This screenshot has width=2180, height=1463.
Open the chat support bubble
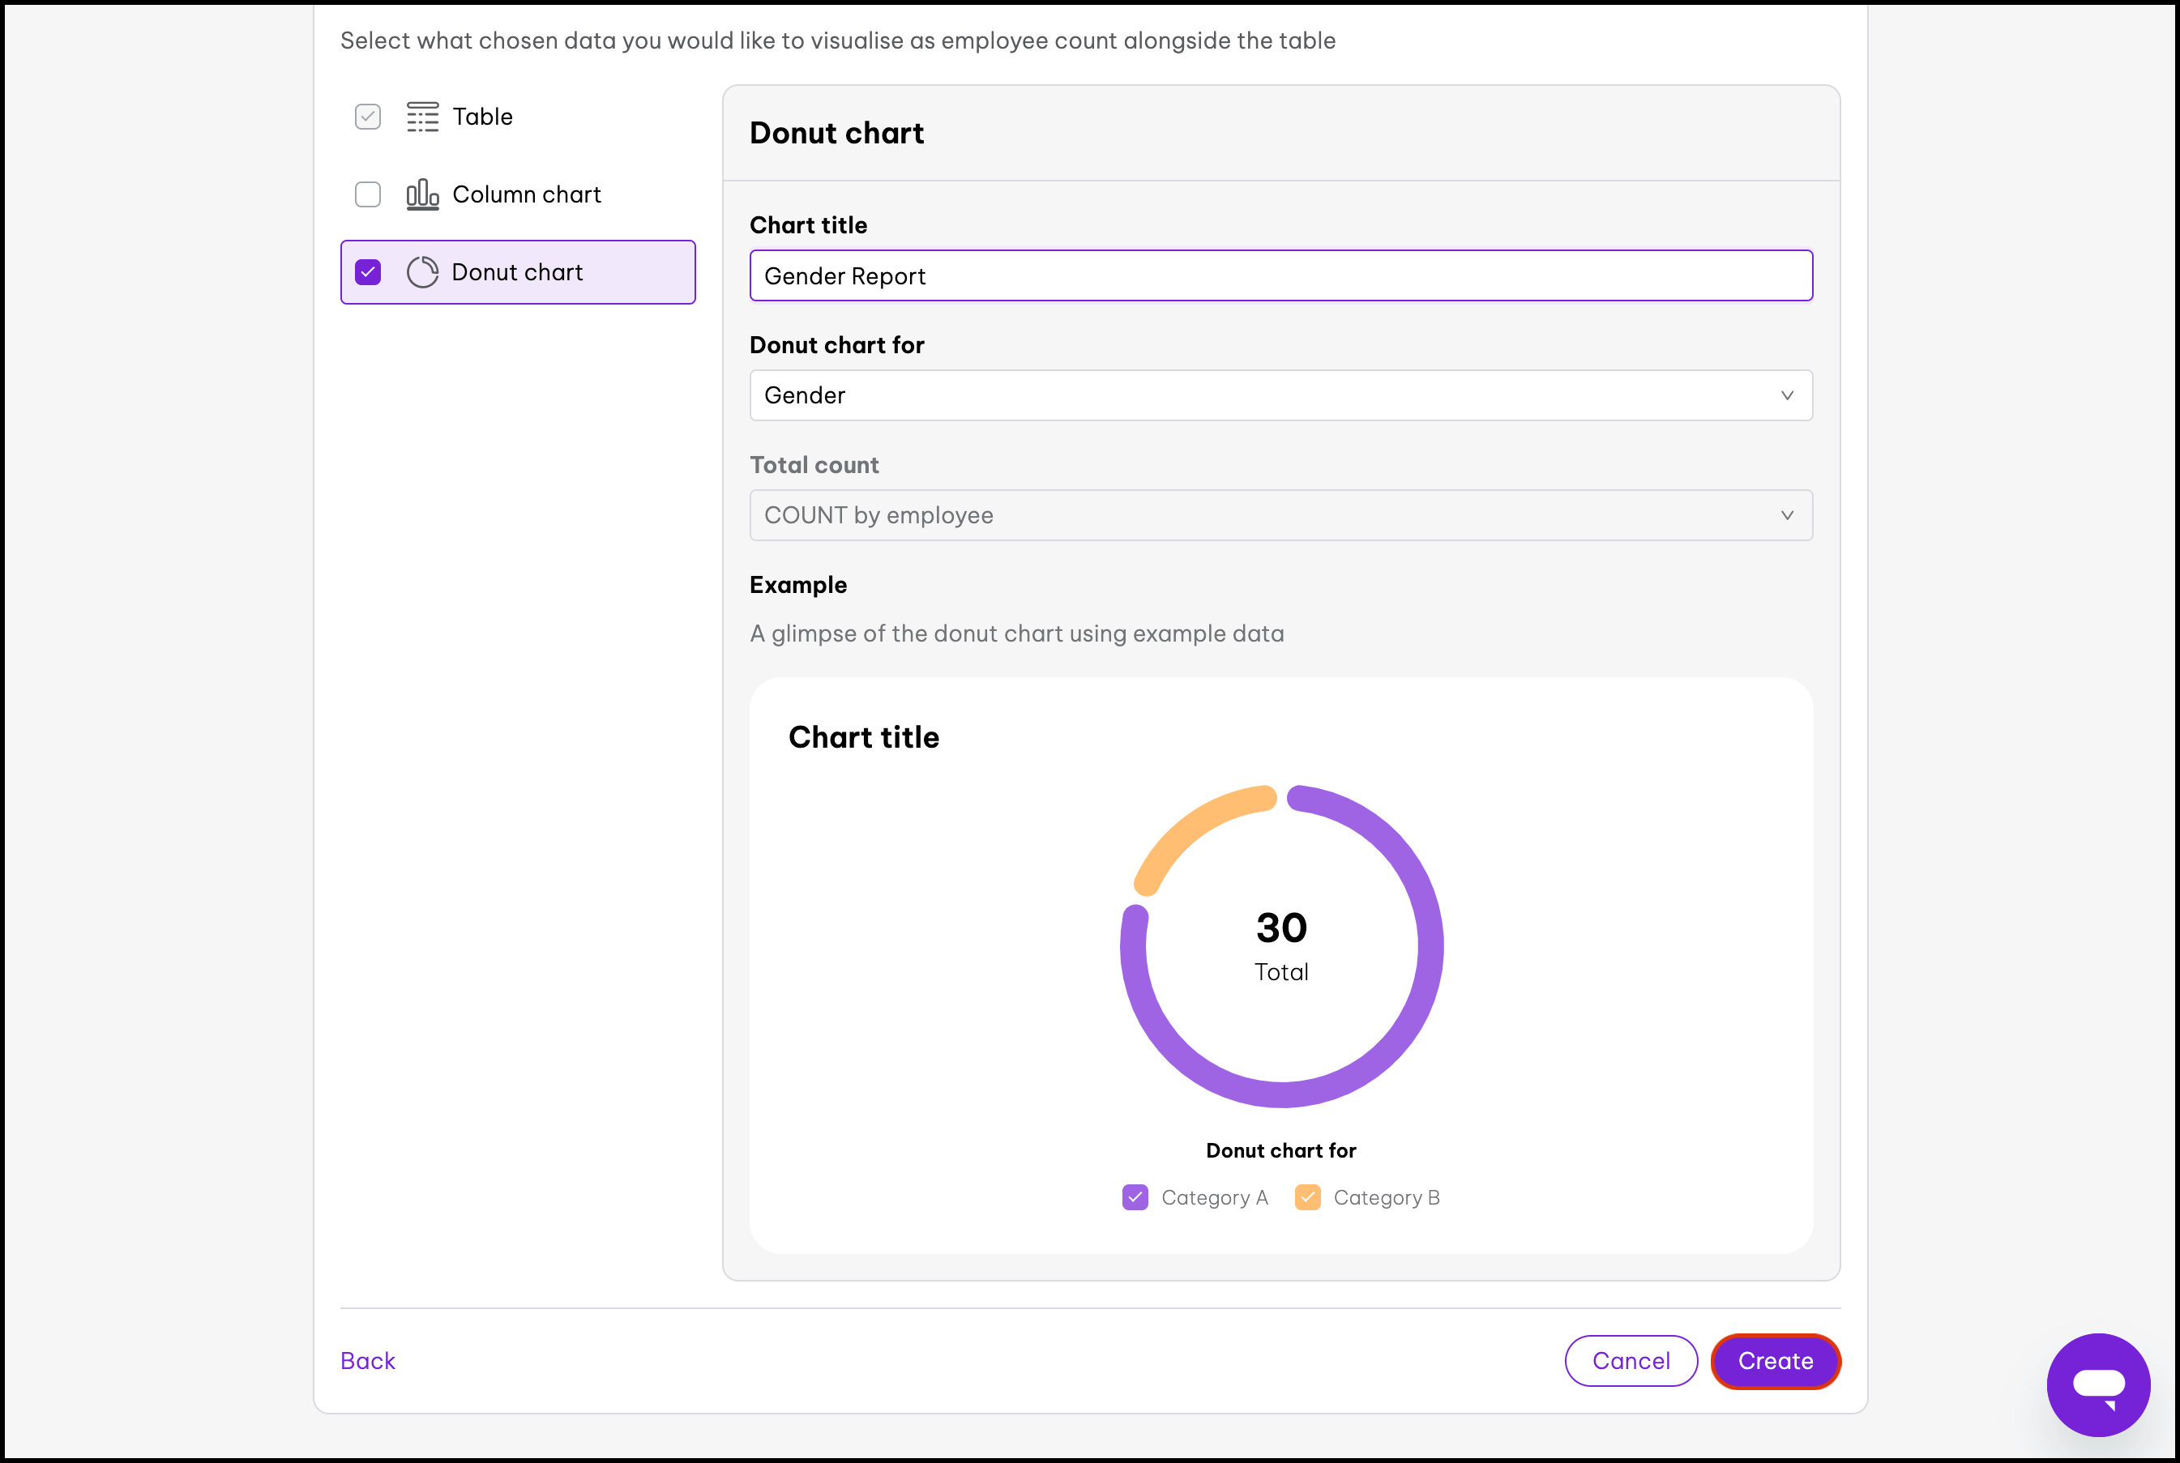click(2098, 1384)
